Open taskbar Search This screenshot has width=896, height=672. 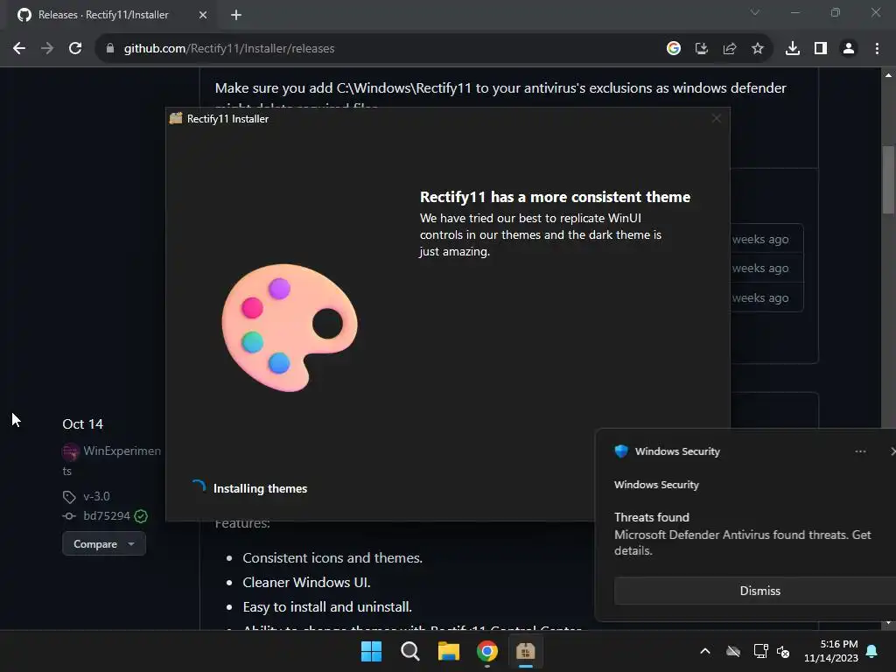(x=409, y=651)
